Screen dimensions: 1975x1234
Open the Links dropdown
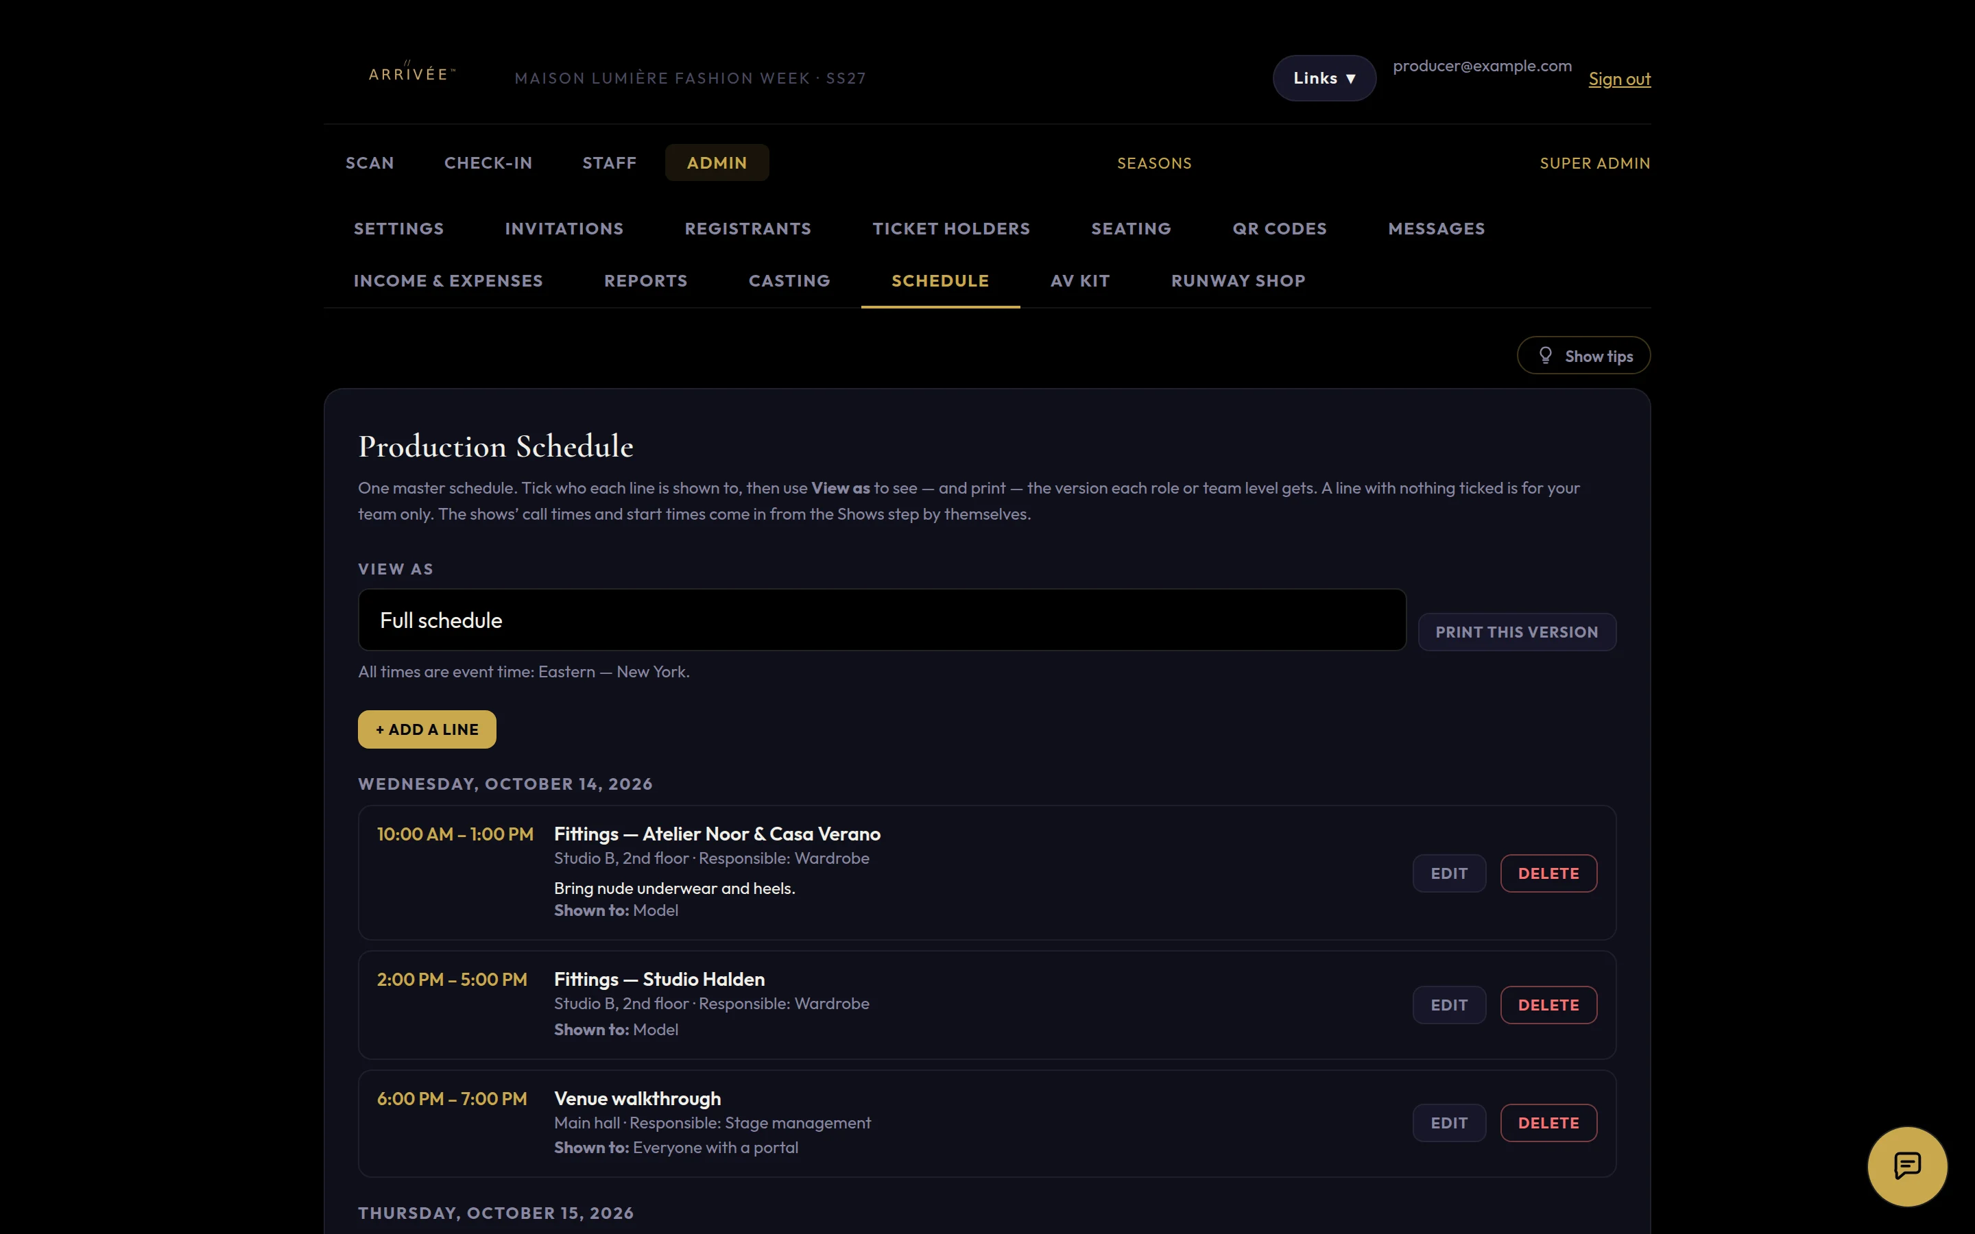(x=1324, y=78)
